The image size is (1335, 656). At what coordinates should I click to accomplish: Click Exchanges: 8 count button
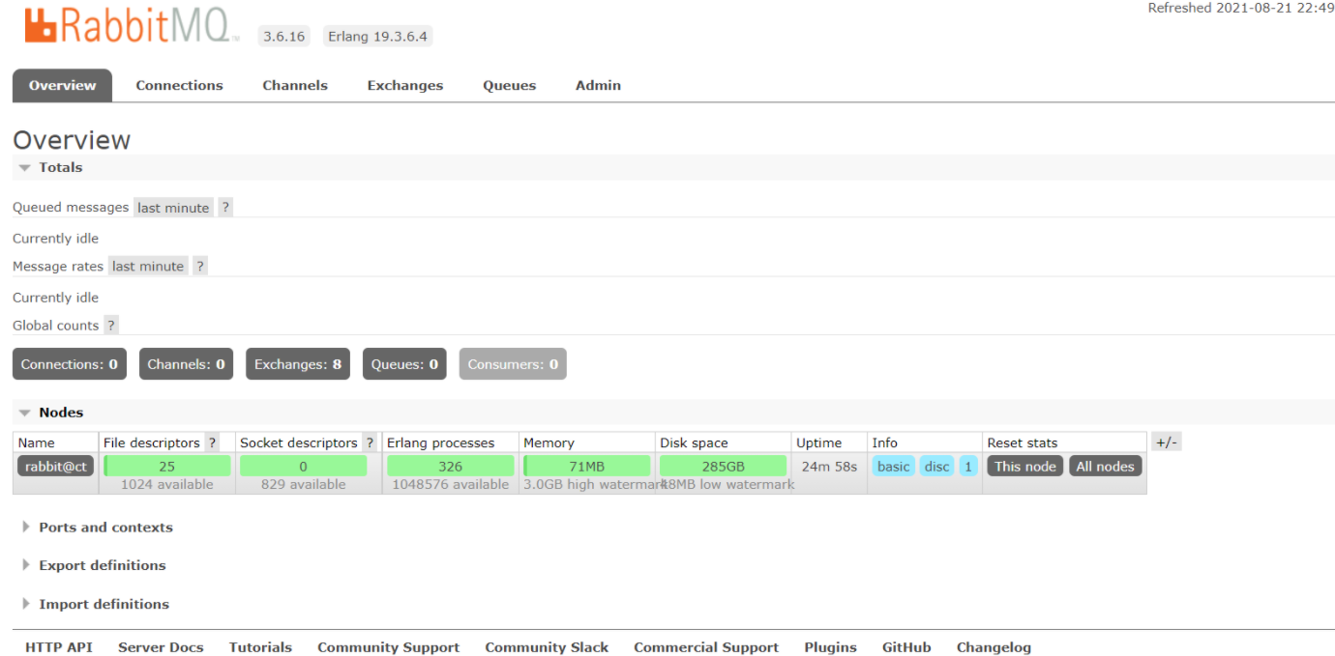[298, 364]
